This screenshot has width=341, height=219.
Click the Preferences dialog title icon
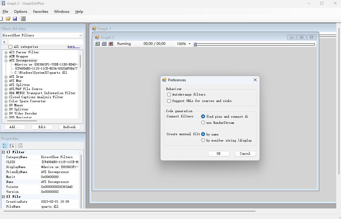pyautogui.click(x=164, y=80)
